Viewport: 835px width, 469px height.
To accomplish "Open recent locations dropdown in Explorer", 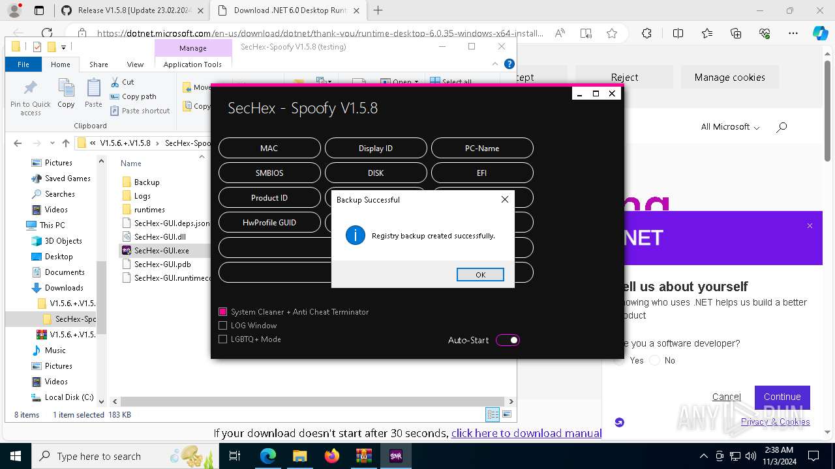I will pos(51,143).
